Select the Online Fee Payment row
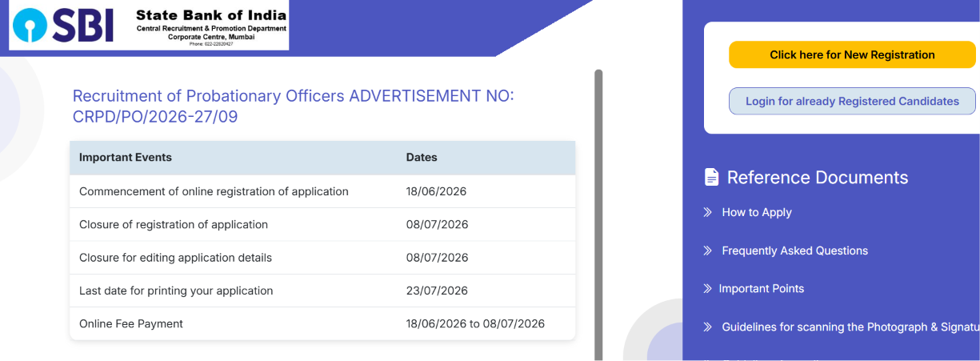The image size is (980, 361). [322, 323]
